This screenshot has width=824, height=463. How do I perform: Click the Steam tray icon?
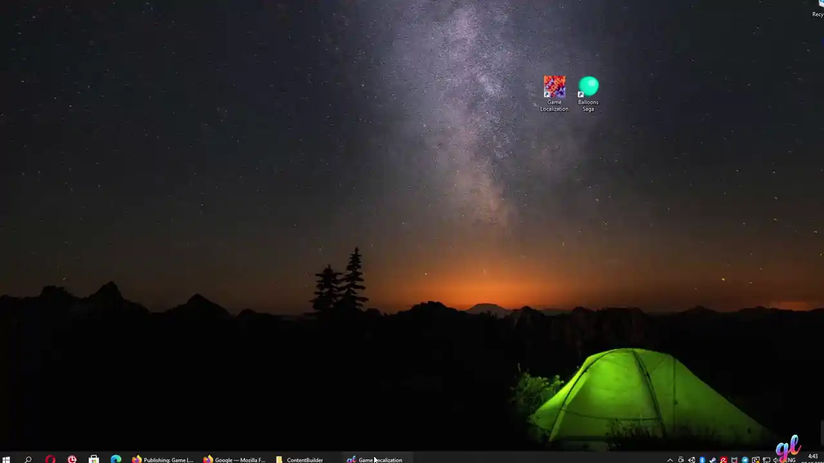(713, 460)
